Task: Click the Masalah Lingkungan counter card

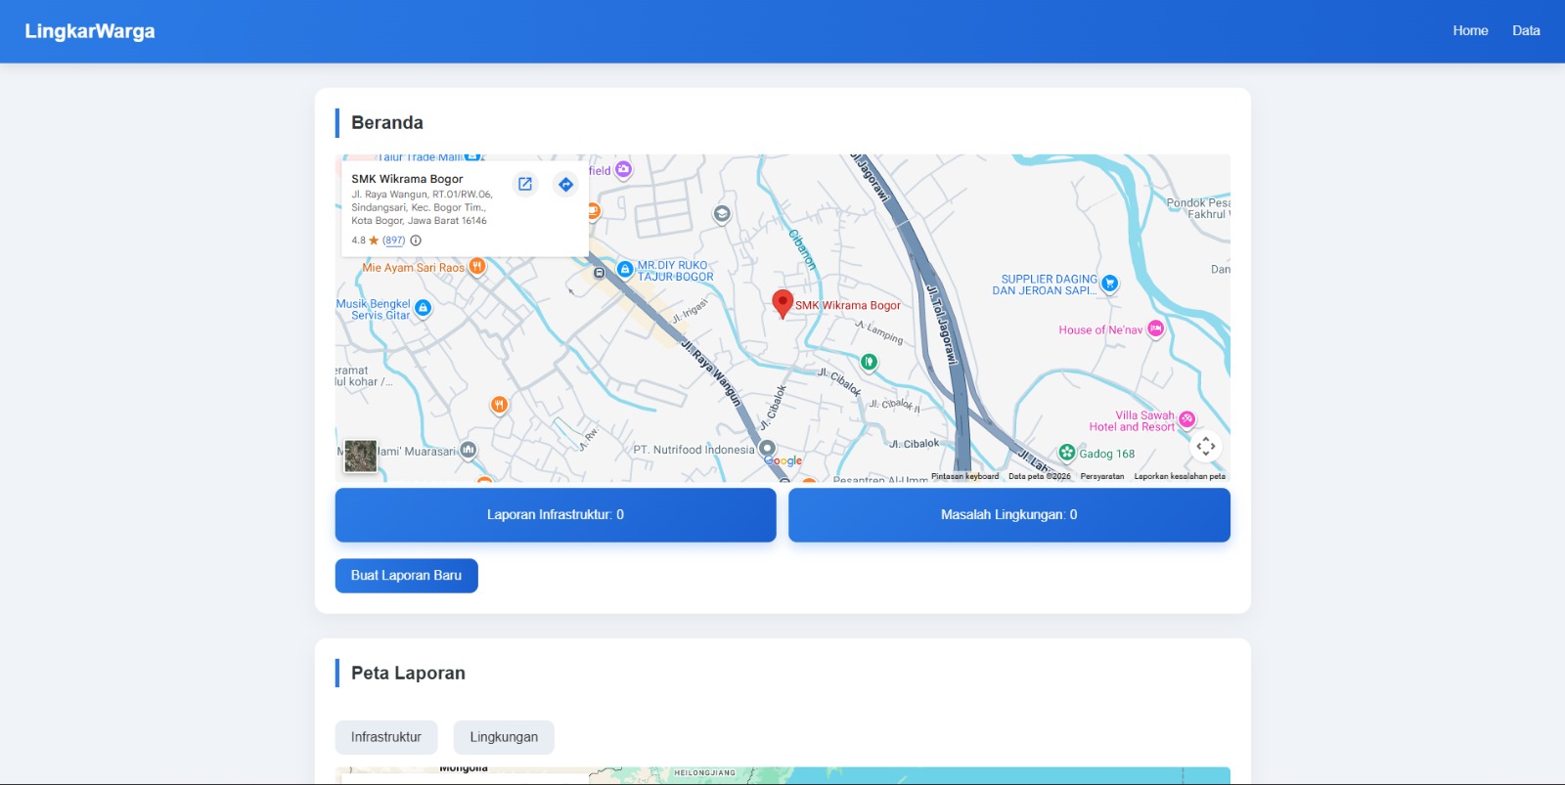Action: pyautogui.click(x=1009, y=515)
